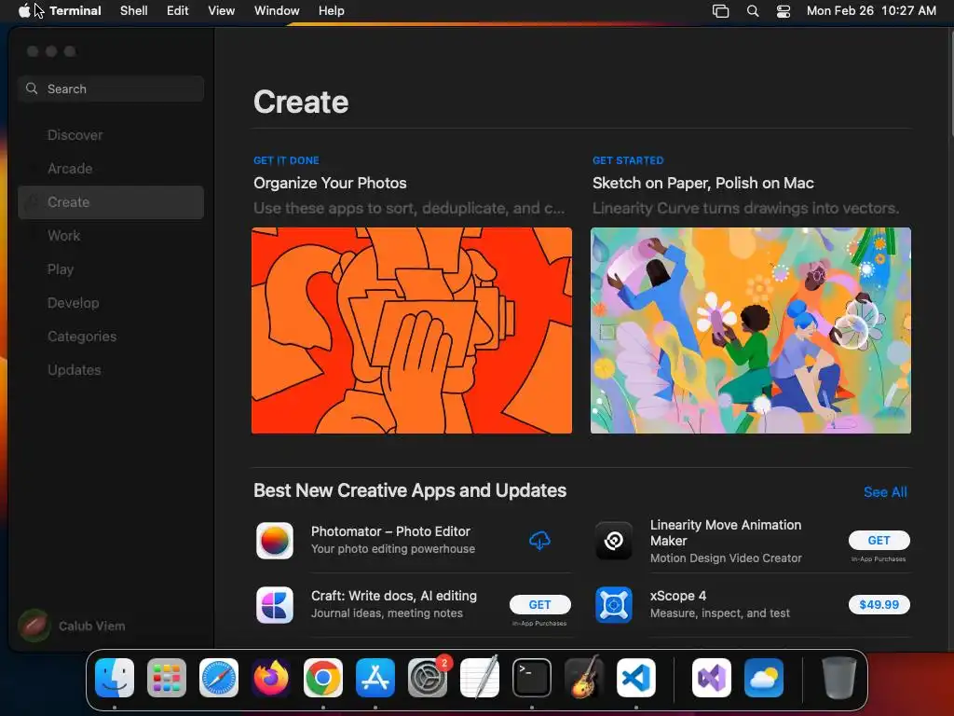Buy xScope 4 for $49.99

pyautogui.click(x=879, y=604)
